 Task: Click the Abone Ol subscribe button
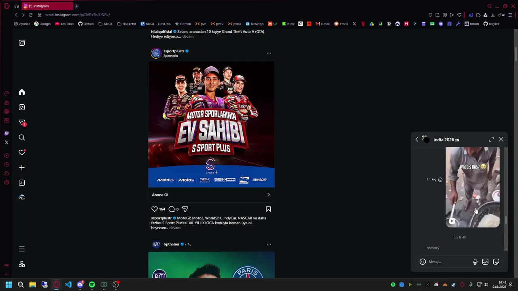point(211,195)
